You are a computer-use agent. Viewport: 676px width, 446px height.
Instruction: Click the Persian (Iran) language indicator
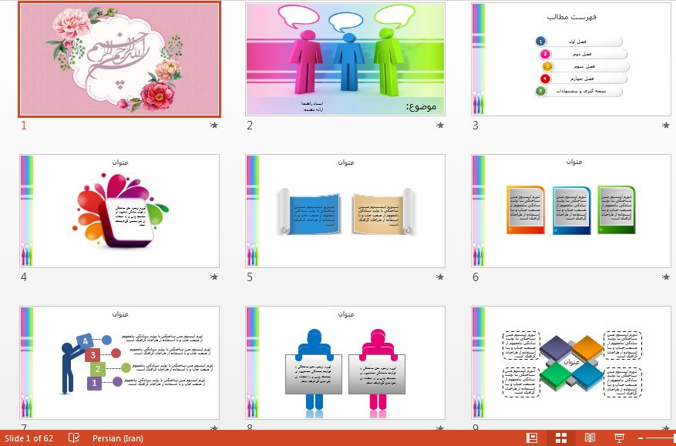(x=117, y=438)
